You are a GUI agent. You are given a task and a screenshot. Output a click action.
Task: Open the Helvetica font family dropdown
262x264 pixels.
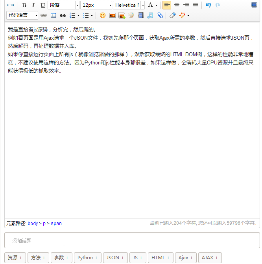point(129,5)
